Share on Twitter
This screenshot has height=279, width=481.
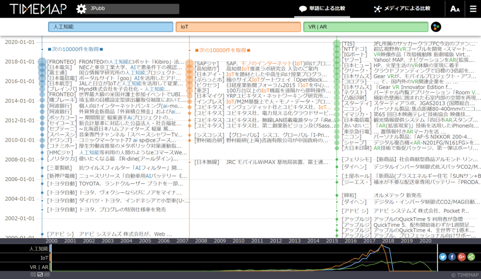click(442, 257)
